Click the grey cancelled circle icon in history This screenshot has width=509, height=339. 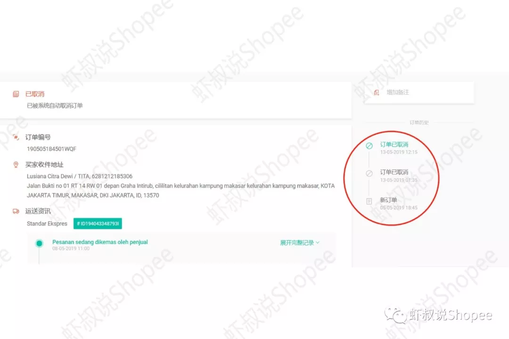click(369, 174)
